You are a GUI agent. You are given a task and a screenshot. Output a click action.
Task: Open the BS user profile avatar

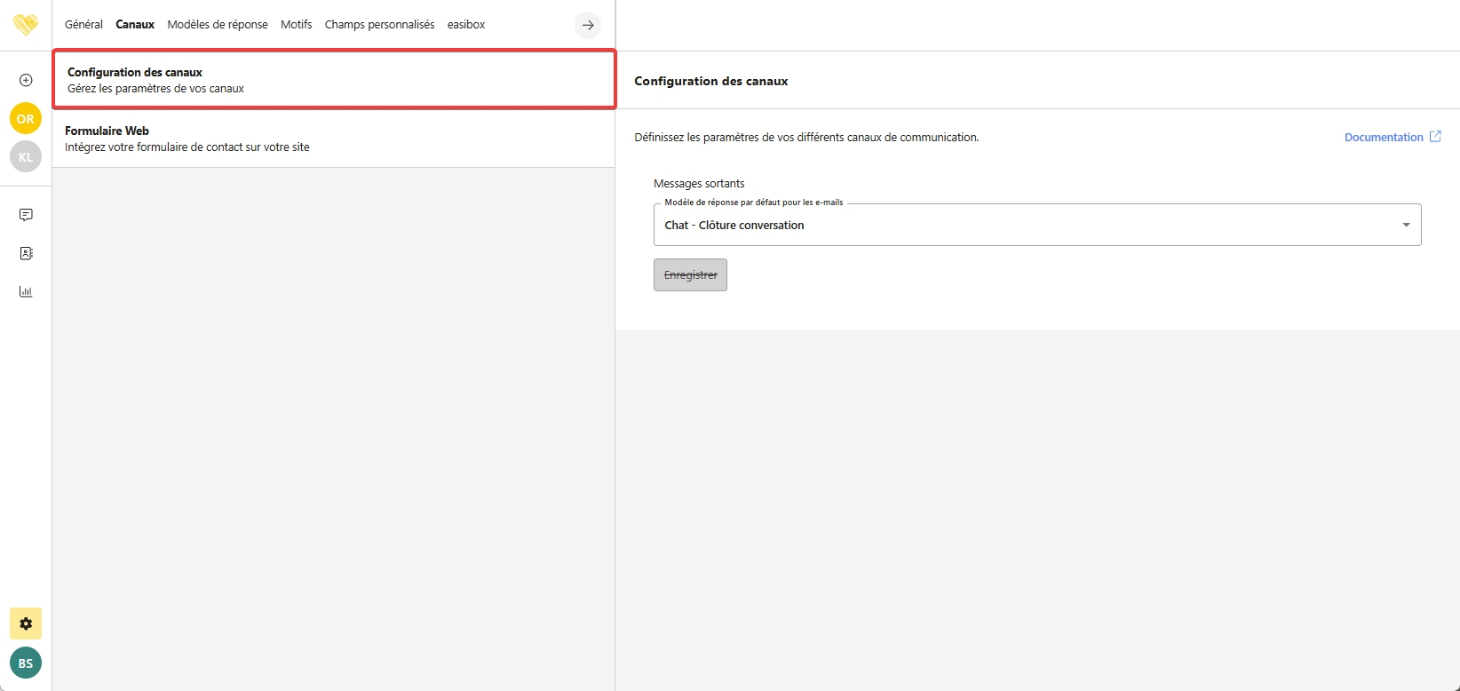pyautogui.click(x=26, y=663)
